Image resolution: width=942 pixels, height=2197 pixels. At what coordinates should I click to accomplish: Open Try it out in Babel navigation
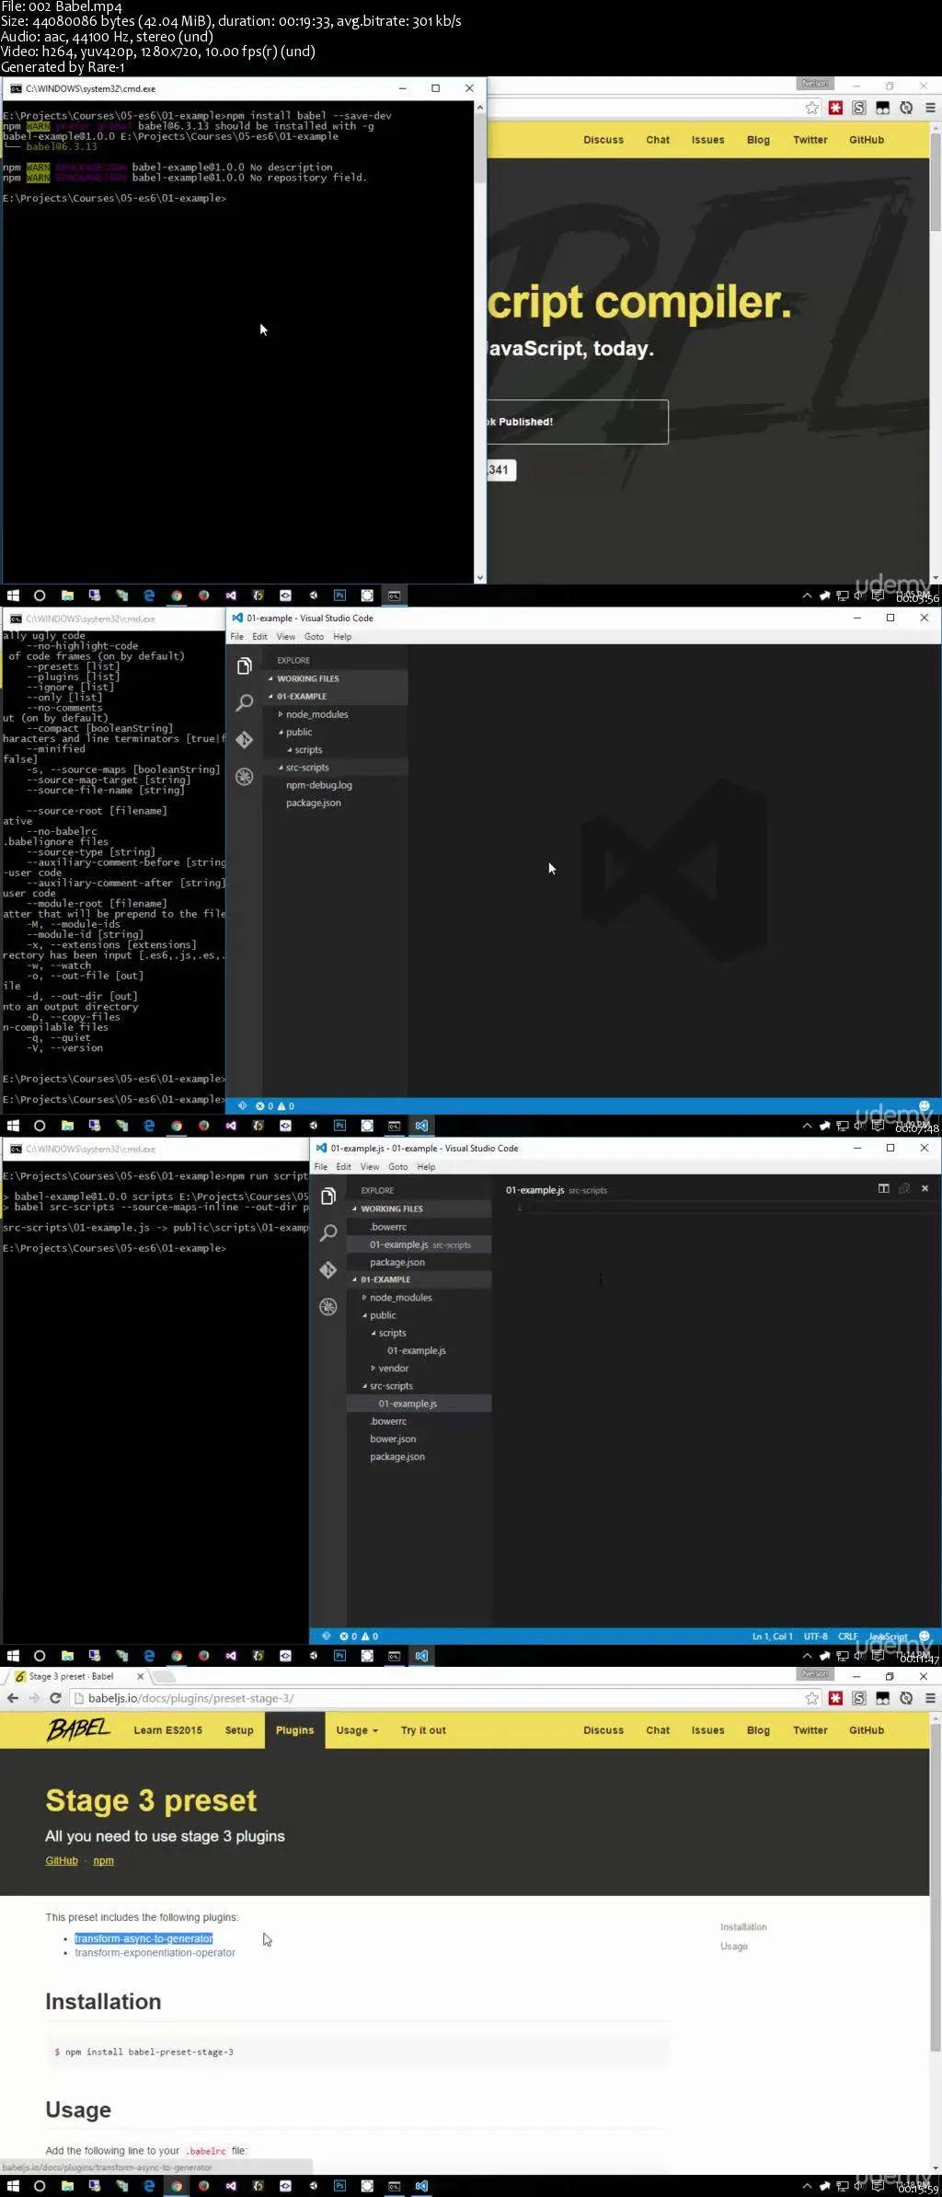tap(423, 1730)
